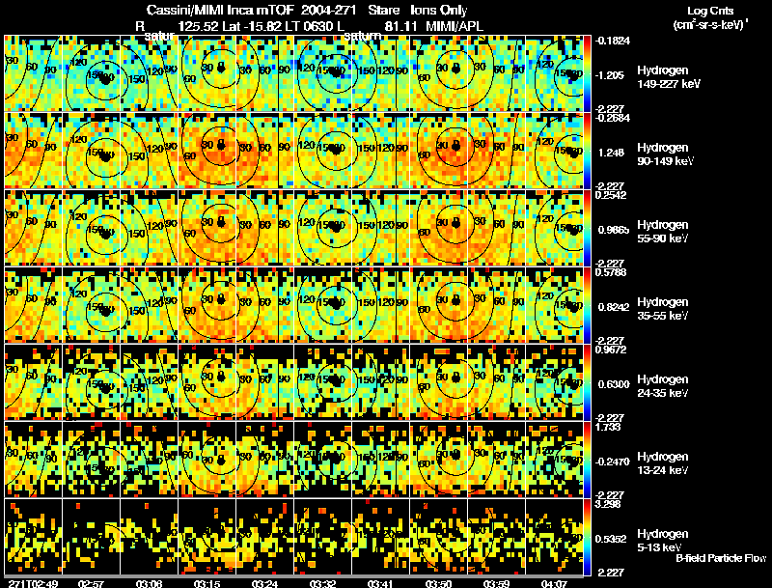Click the 'Log Cnts' scale heading
This screenshot has height=588, width=772.
pos(710,11)
